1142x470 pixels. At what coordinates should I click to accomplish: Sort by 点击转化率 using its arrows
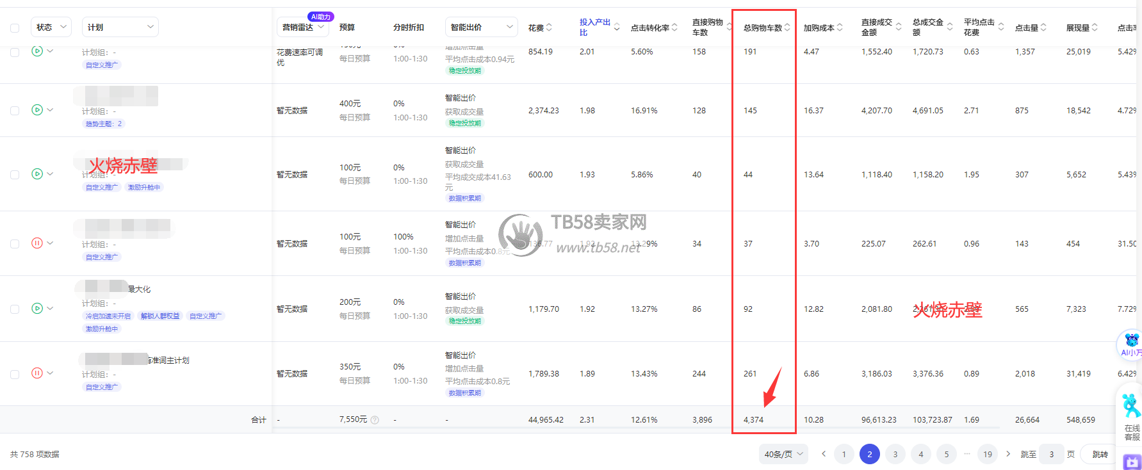(674, 28)
